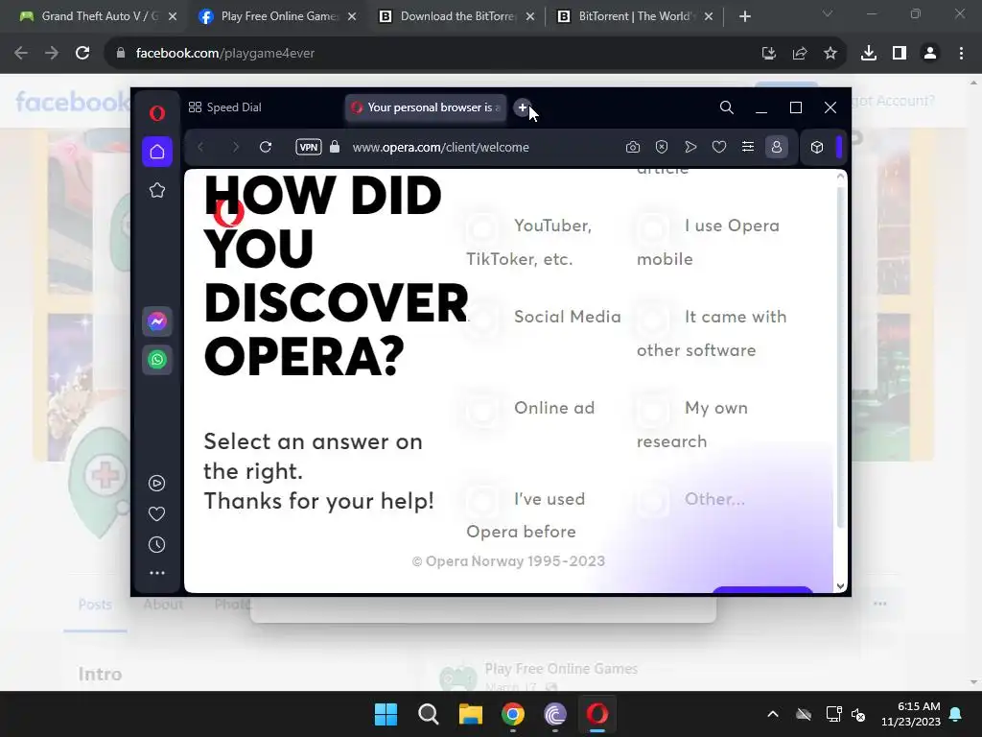Switch to the Speed Dial tab in Opera
982x737 pixels.
(224, 107)
